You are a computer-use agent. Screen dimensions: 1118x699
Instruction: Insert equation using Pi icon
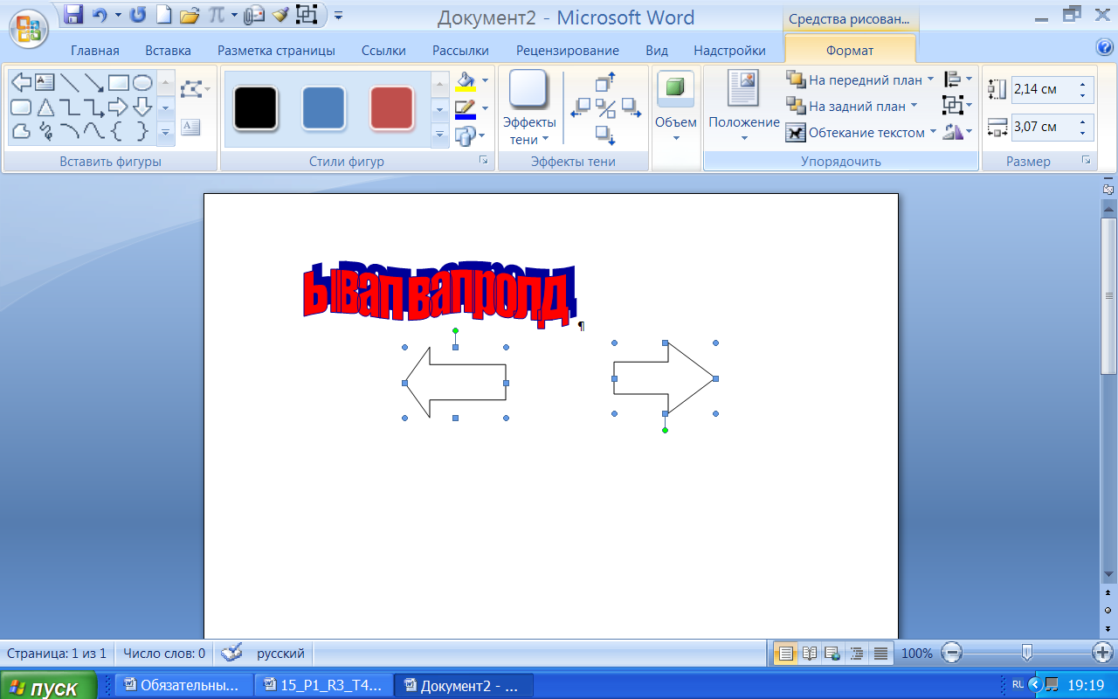215,15
